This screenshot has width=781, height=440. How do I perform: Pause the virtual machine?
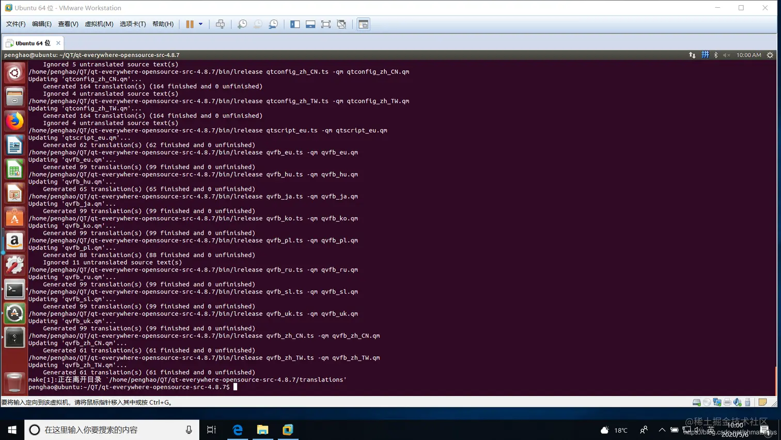pos(190,24)
